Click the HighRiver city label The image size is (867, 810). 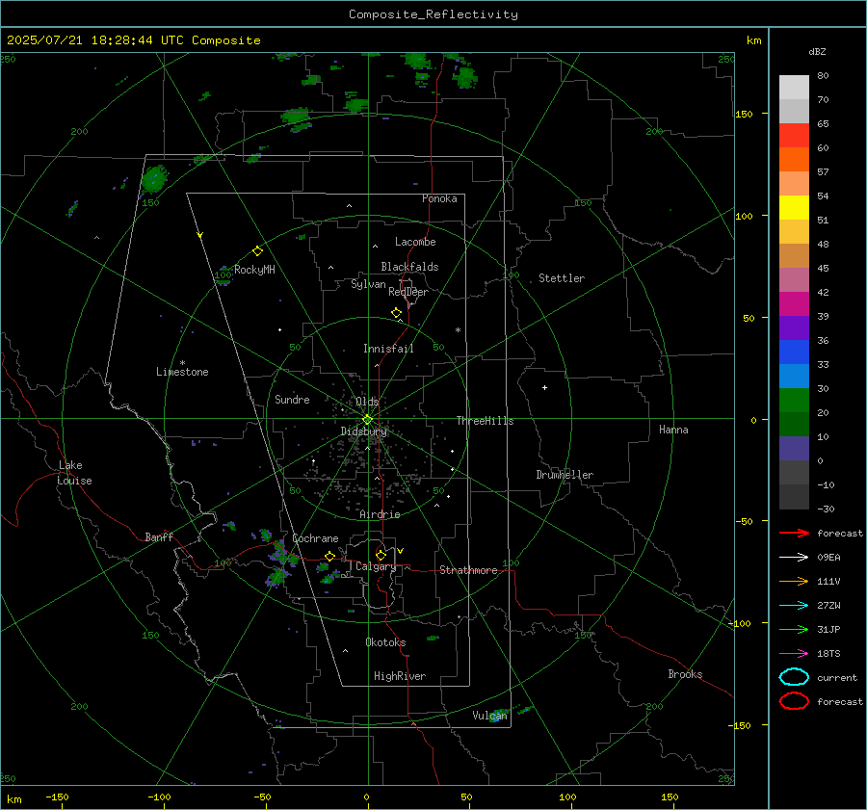400,676
